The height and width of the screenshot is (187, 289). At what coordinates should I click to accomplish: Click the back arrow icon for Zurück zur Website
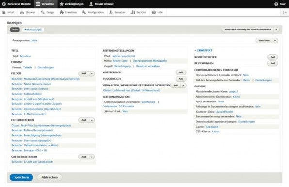(4, 4)
